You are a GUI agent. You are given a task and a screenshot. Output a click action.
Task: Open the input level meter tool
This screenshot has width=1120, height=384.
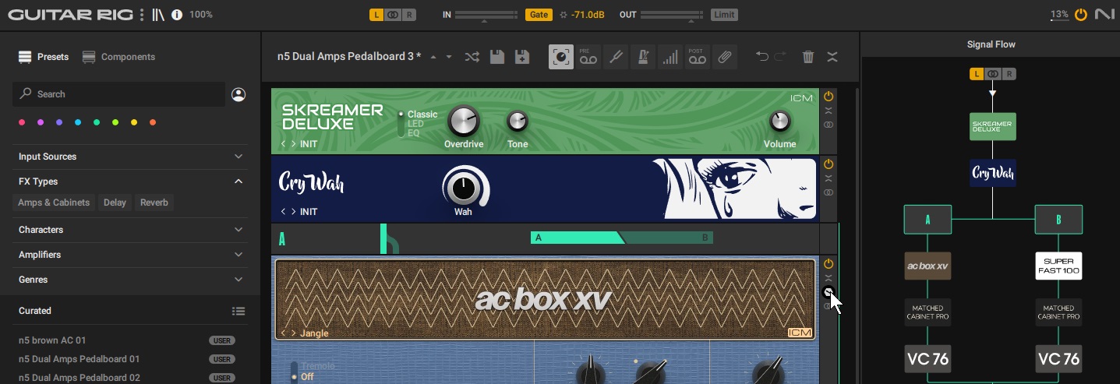(670, 57)
